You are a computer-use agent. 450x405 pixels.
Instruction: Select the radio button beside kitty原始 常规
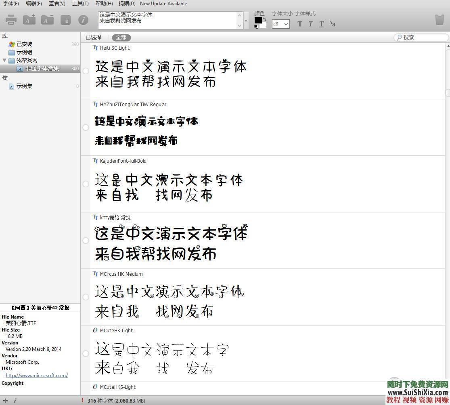86,240
